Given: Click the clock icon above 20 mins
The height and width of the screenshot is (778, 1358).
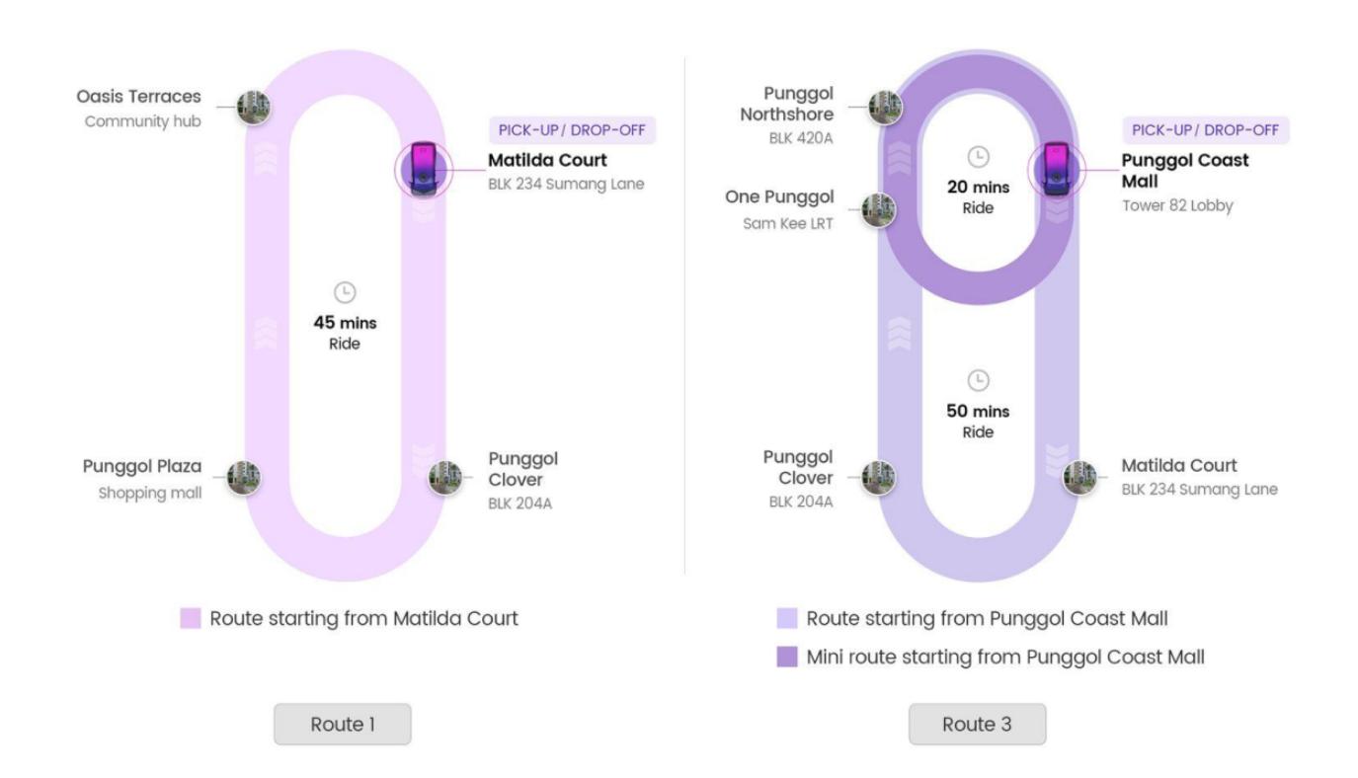Looking at the screenshot, I should coord(978,157).
